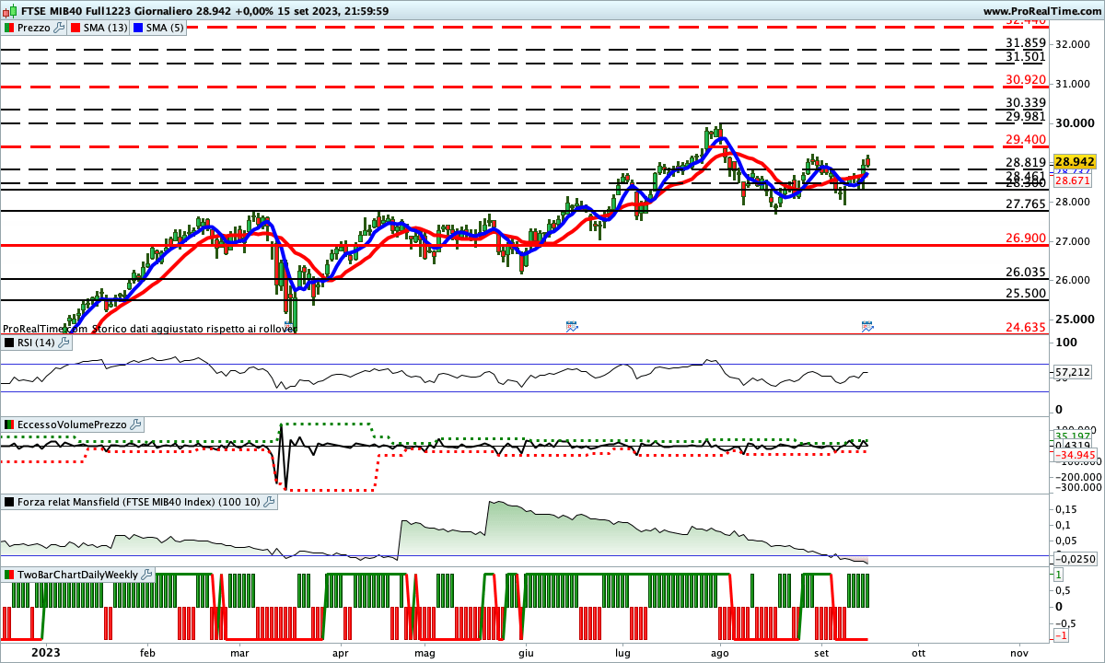Click the candlestick icon beside the FTSE MIB40 title
The height and width of the screenshot is (663, 1105).
click(x=8, y=11)
